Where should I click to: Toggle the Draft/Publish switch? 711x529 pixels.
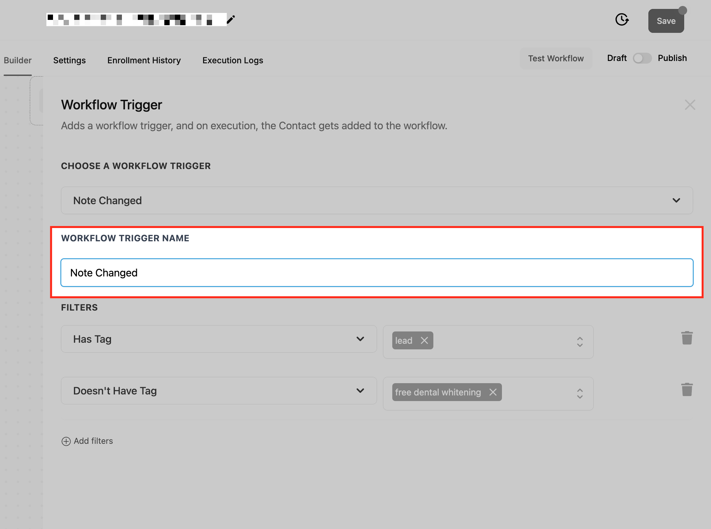pyautogui.click(x=642, y=58)
